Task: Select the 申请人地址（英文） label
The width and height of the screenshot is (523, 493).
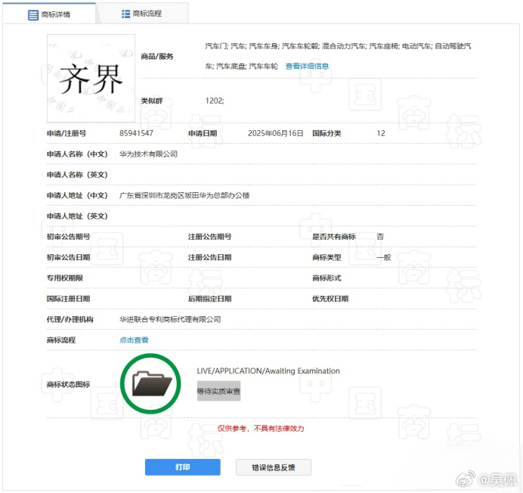Action: 77,216
